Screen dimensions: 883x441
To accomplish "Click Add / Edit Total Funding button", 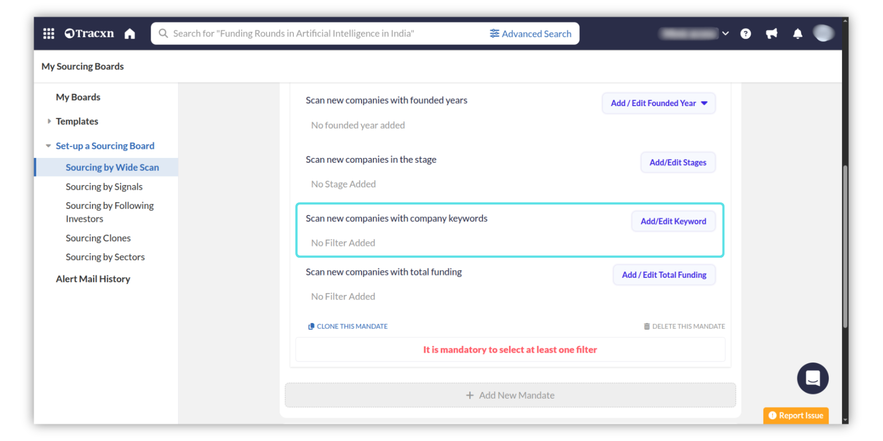I will click(x=664, y=275).
